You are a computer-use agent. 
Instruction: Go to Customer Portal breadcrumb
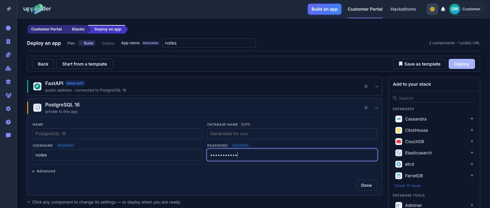point(47,29)
